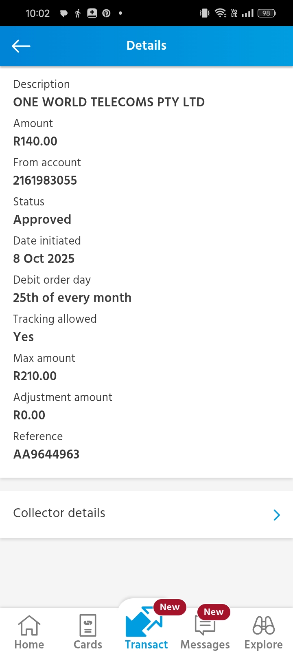Open the Cards icon
The height and width of the screenshot is (657, 293).
tap(88, 625)
